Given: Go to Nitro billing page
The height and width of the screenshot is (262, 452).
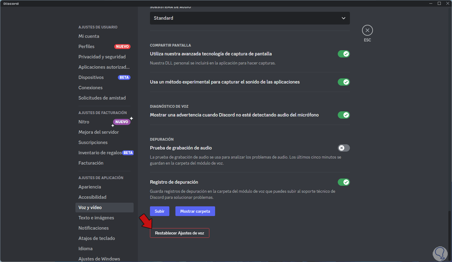Looking at the screenshot, I should [104, 122].
